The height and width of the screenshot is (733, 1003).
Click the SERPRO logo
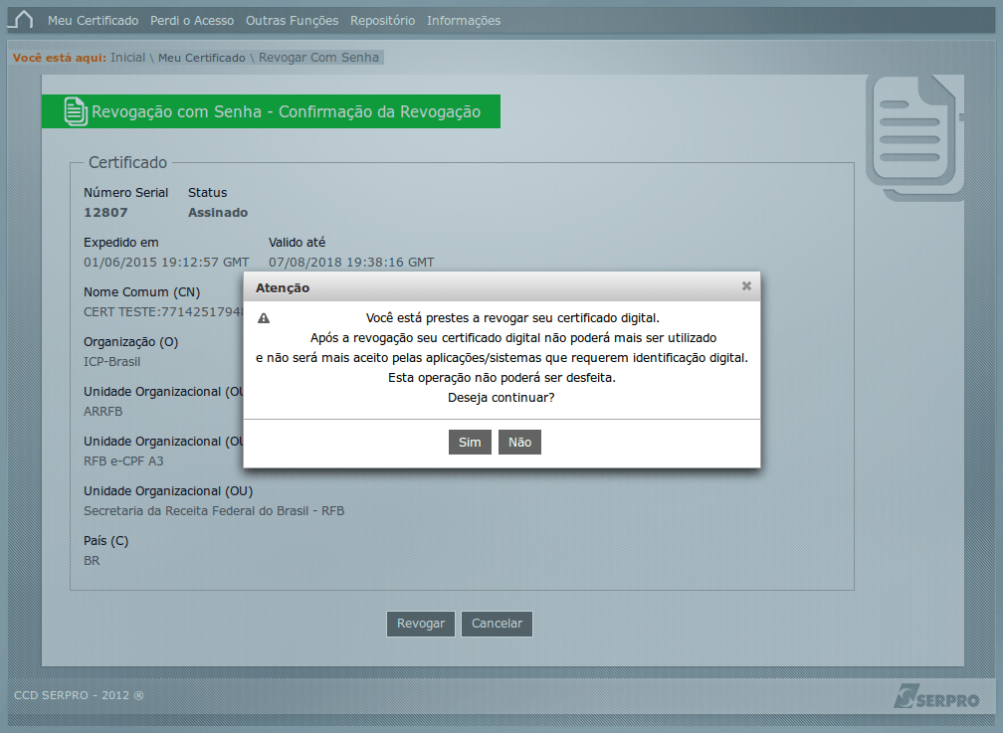point(936,696)
